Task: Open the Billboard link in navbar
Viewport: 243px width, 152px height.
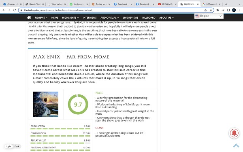Action: point(149,18)
